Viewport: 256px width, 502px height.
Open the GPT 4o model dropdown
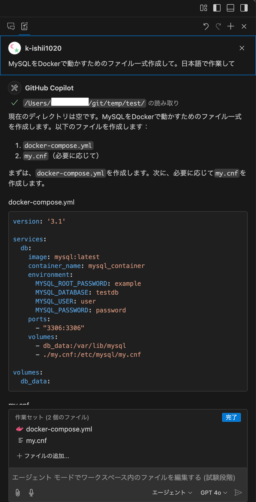coord(214,493)
